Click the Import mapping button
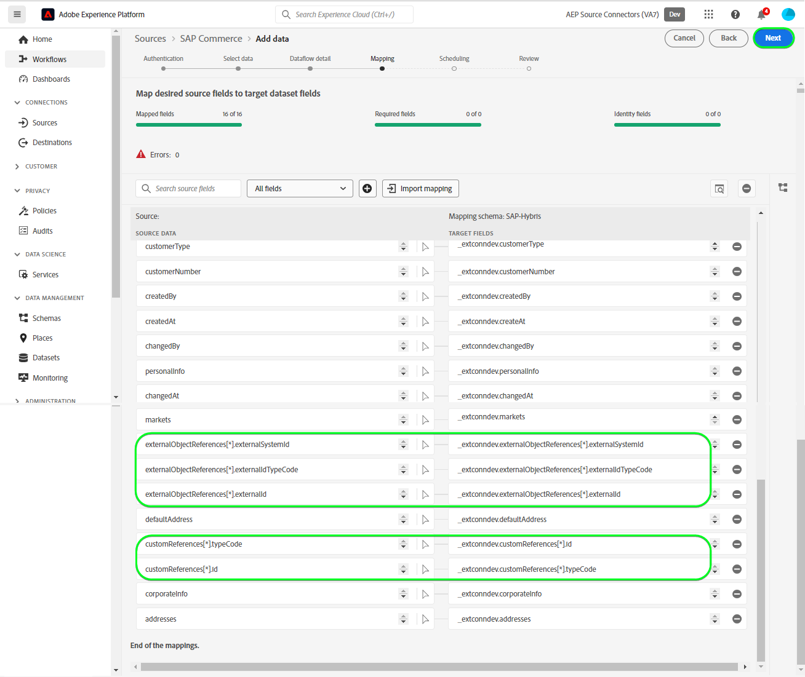 point(420,189)
